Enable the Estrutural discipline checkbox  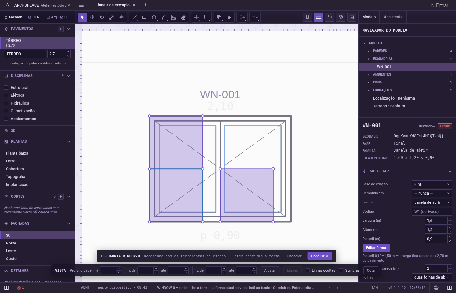[x=6, y=88]
